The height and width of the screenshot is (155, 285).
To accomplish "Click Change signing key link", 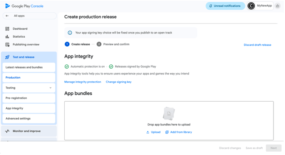I will [119, 82].
